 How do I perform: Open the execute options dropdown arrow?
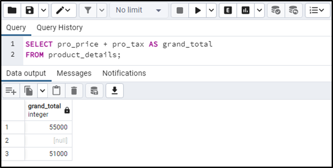point(211,10)
